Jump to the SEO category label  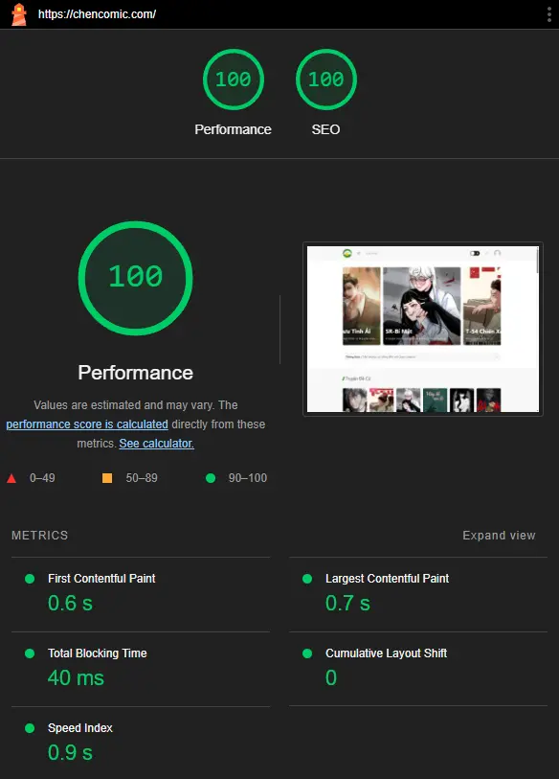325,129
